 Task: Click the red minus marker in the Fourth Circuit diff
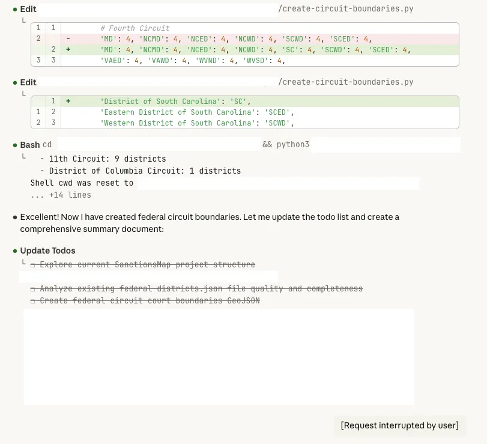click(x=68, y=38)
